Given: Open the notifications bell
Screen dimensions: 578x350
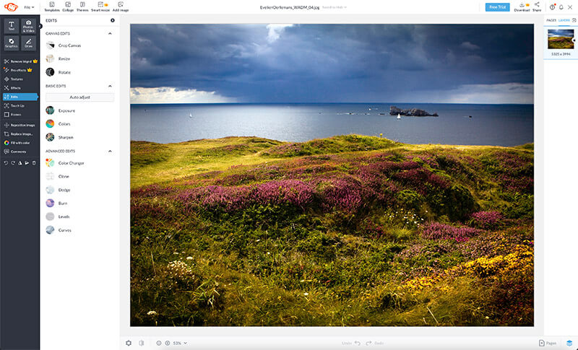Looking at the screenshot, I should [x=561, y=6].
